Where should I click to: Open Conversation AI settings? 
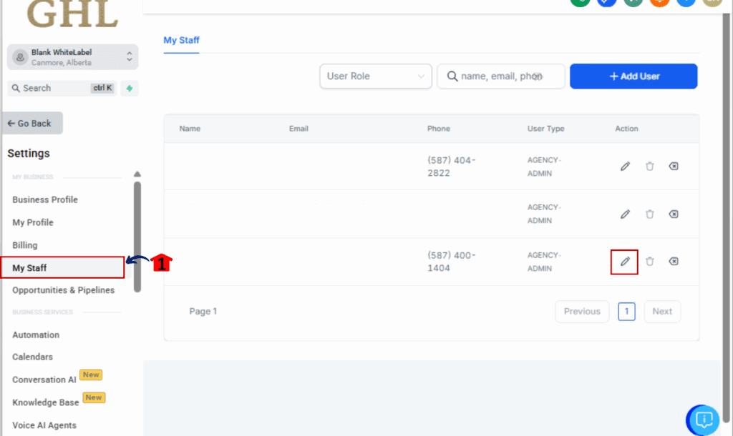[x=44, y=380]
